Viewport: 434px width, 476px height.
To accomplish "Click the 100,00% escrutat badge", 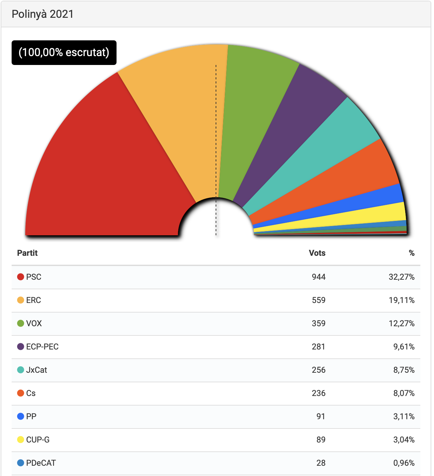I will tap(64, 53).
